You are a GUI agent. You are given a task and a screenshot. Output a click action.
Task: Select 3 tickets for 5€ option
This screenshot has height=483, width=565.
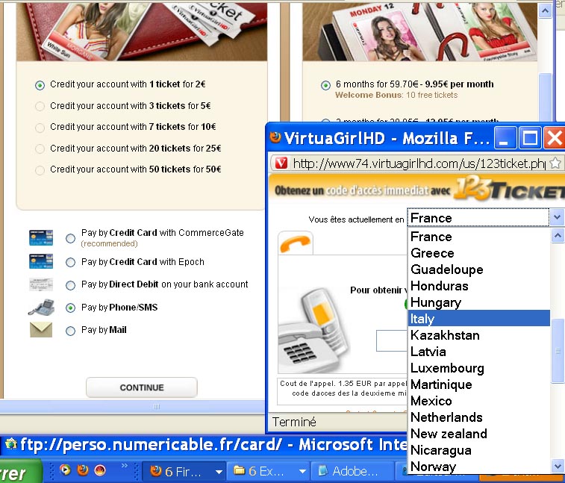coord(40,106)
